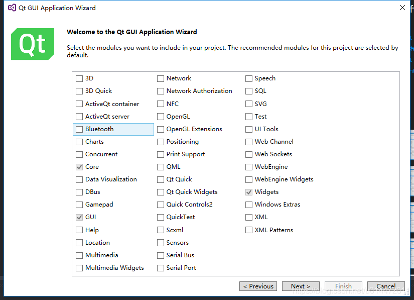Enable the Positioning module
This screenshot has height=300, width=414.
pos(161,142)
